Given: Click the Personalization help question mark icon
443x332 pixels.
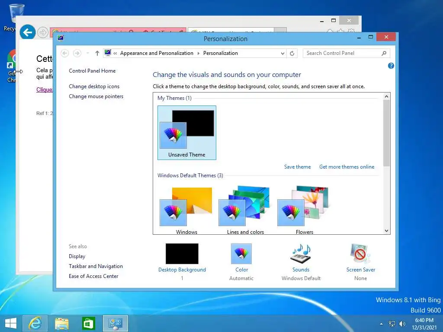Looking at the screenshot, I should (x=391, y=66).
